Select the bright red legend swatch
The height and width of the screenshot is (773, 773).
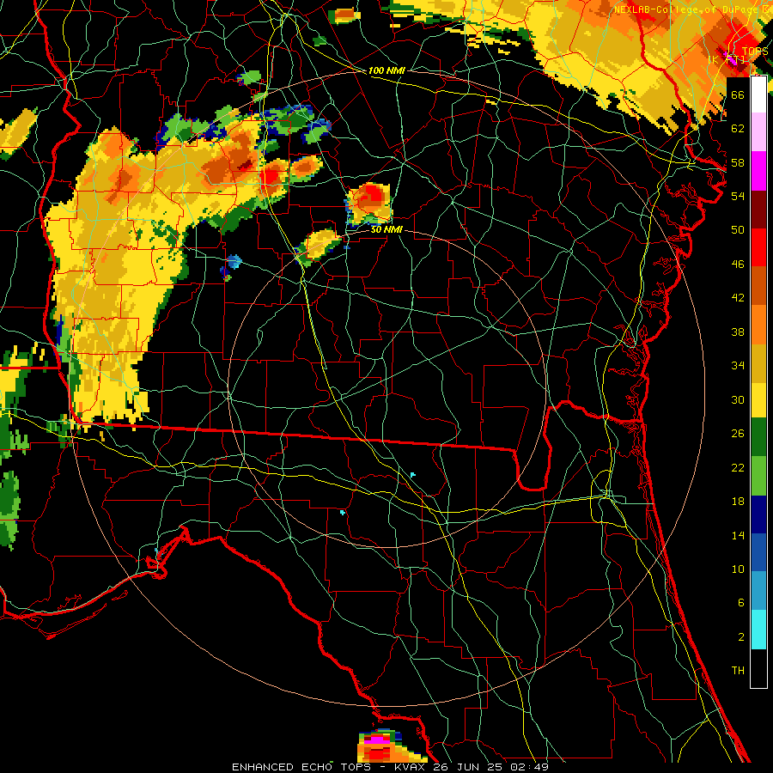click(x=758, y=247)
